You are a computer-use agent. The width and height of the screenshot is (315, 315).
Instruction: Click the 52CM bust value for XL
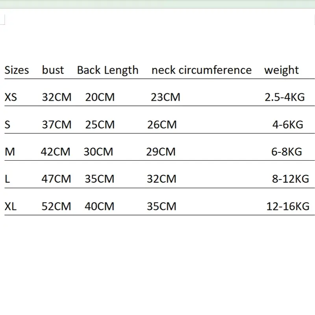point(56,206)
